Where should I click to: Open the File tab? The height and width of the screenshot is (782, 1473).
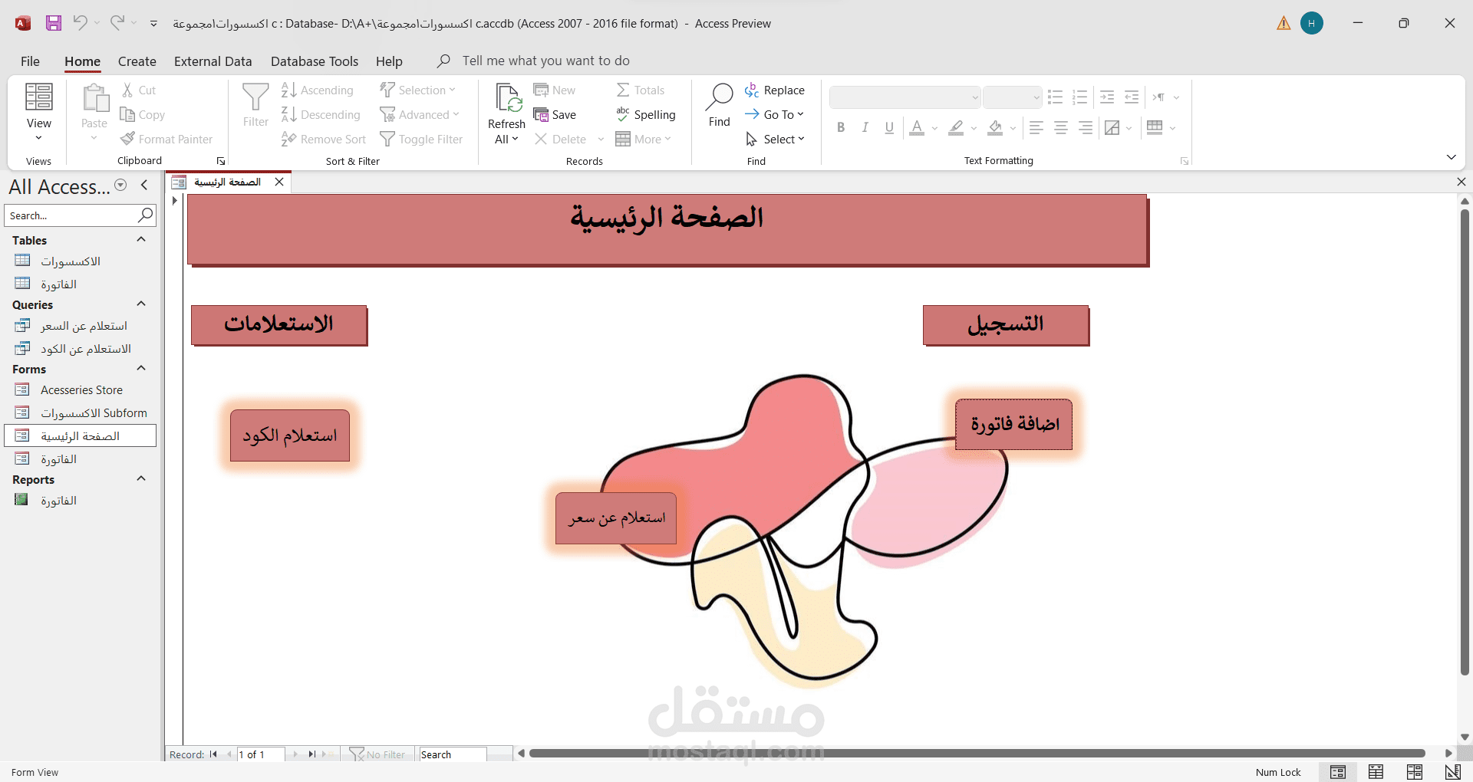[x=30, y=61]
